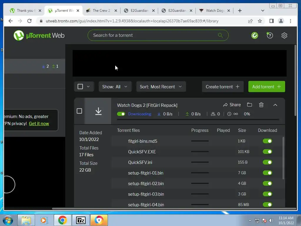Click the Get it now premium link

(x=39, y=124)
